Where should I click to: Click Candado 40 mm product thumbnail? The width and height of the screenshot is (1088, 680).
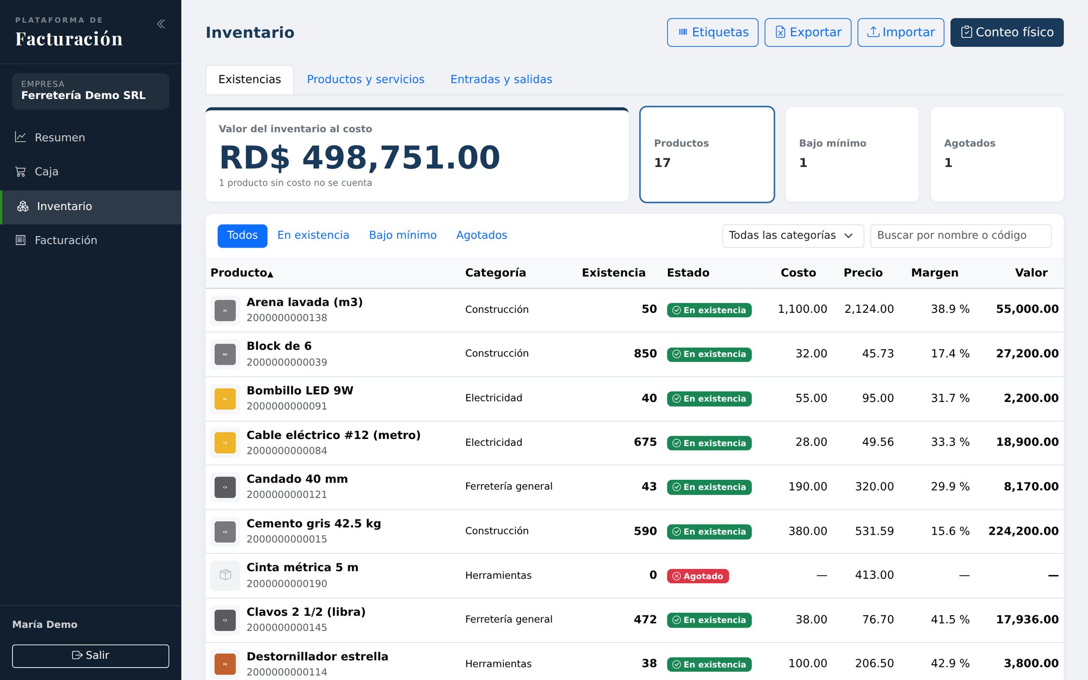(x=225, y=487)
